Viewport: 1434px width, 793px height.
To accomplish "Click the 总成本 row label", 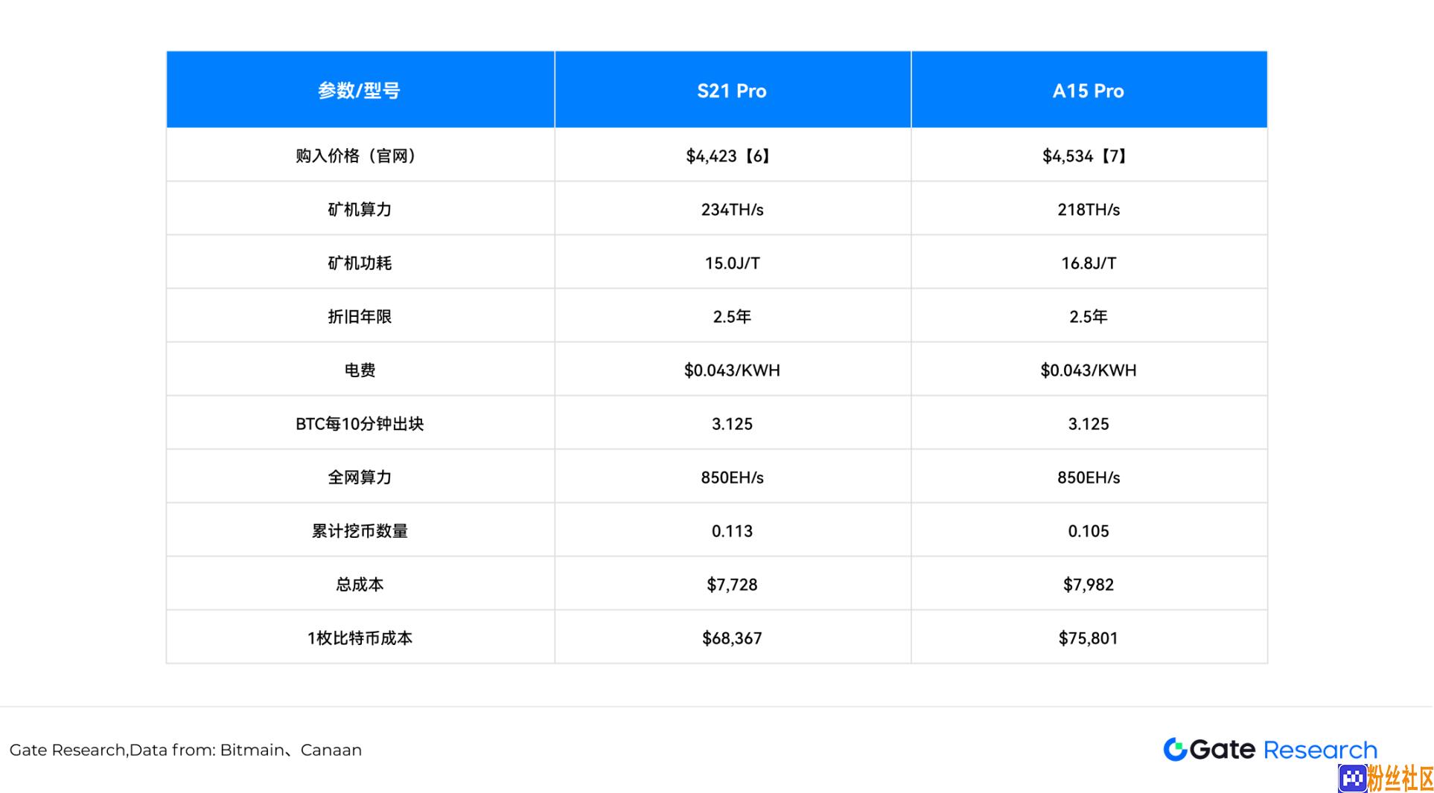I will tap(360, 584).
